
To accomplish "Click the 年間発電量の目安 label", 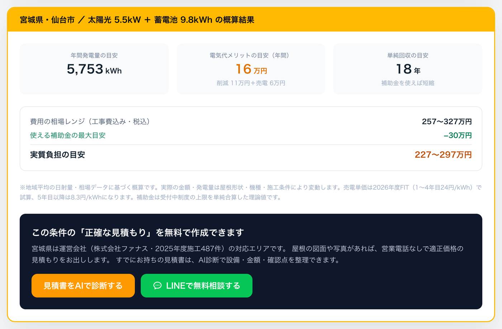I will [94, 55].
